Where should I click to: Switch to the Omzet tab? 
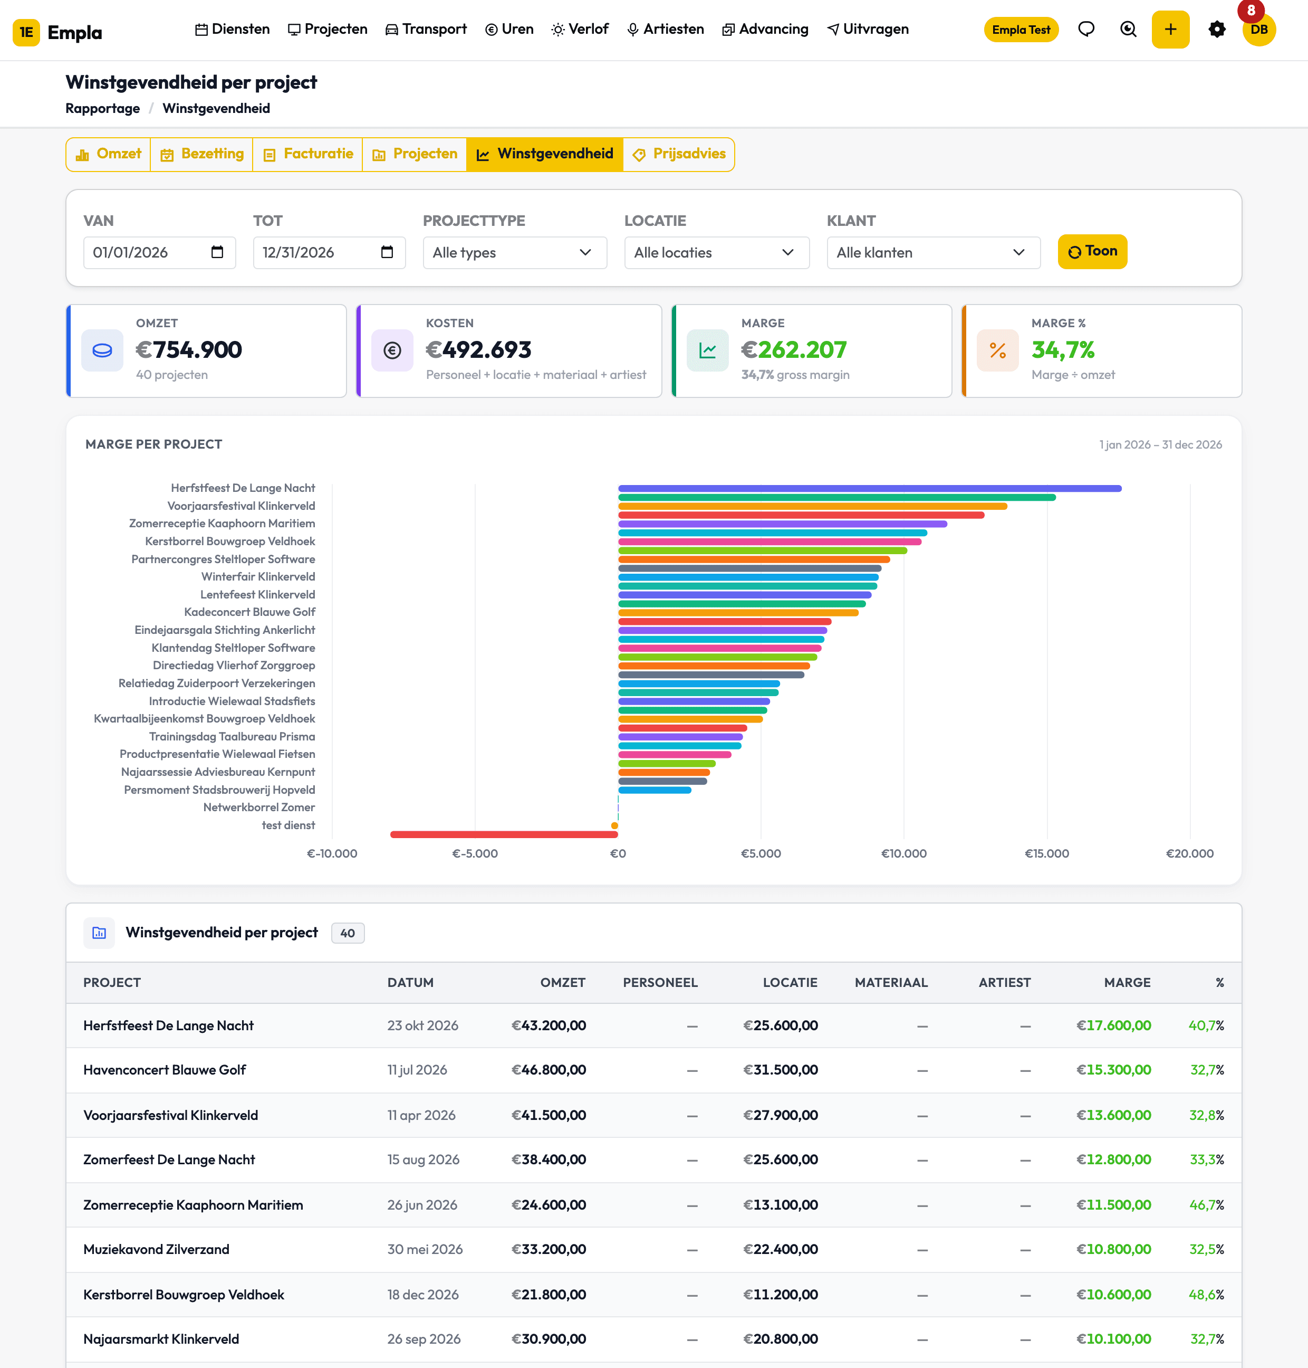point(109,154)
